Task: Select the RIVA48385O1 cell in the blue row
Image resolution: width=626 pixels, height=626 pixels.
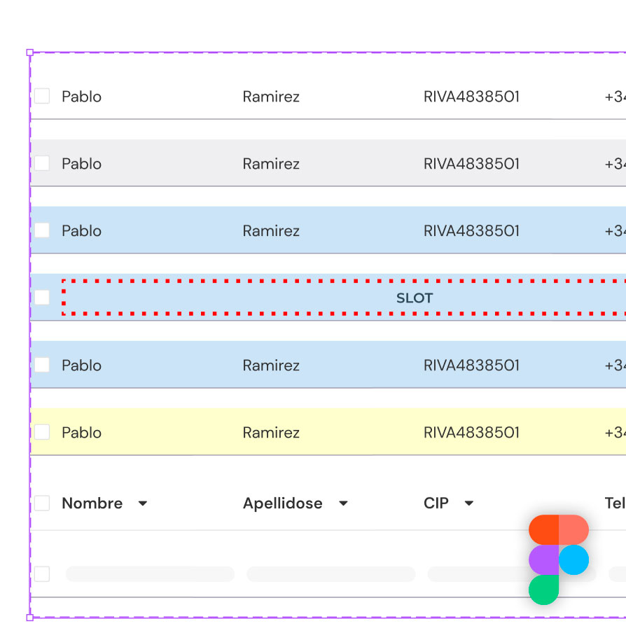Action: tap(471, 230)
